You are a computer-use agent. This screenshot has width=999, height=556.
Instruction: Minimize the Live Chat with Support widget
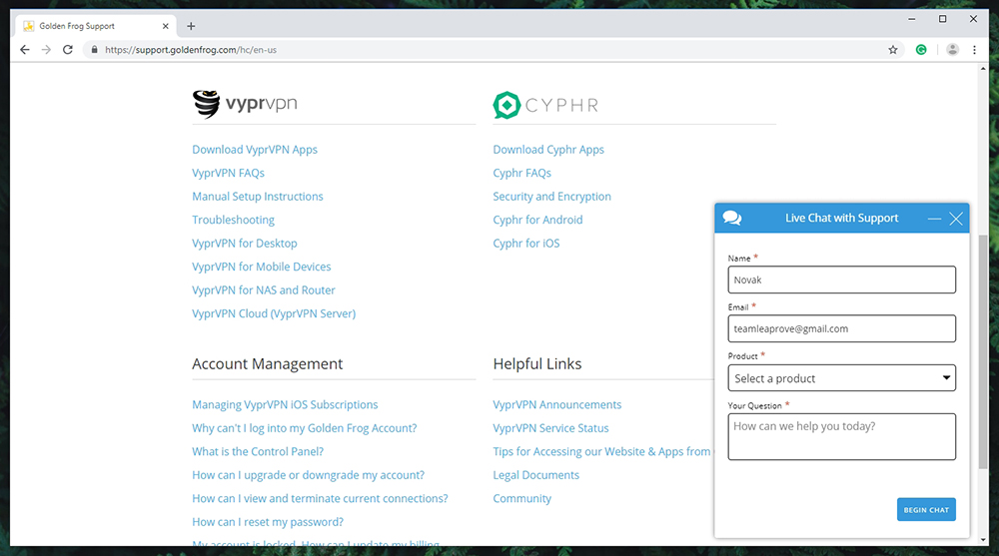[x=934, y=219]
